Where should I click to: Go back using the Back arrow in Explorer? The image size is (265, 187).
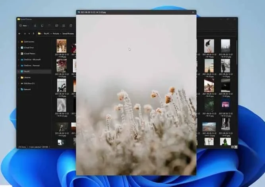coord(19,34)
